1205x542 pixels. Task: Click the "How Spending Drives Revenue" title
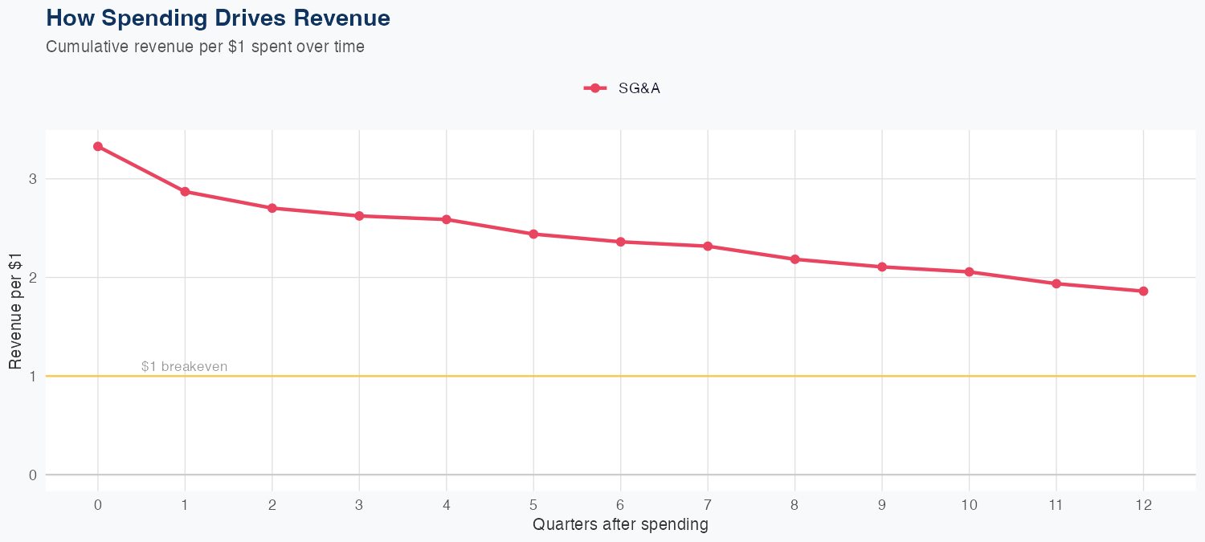219,18
